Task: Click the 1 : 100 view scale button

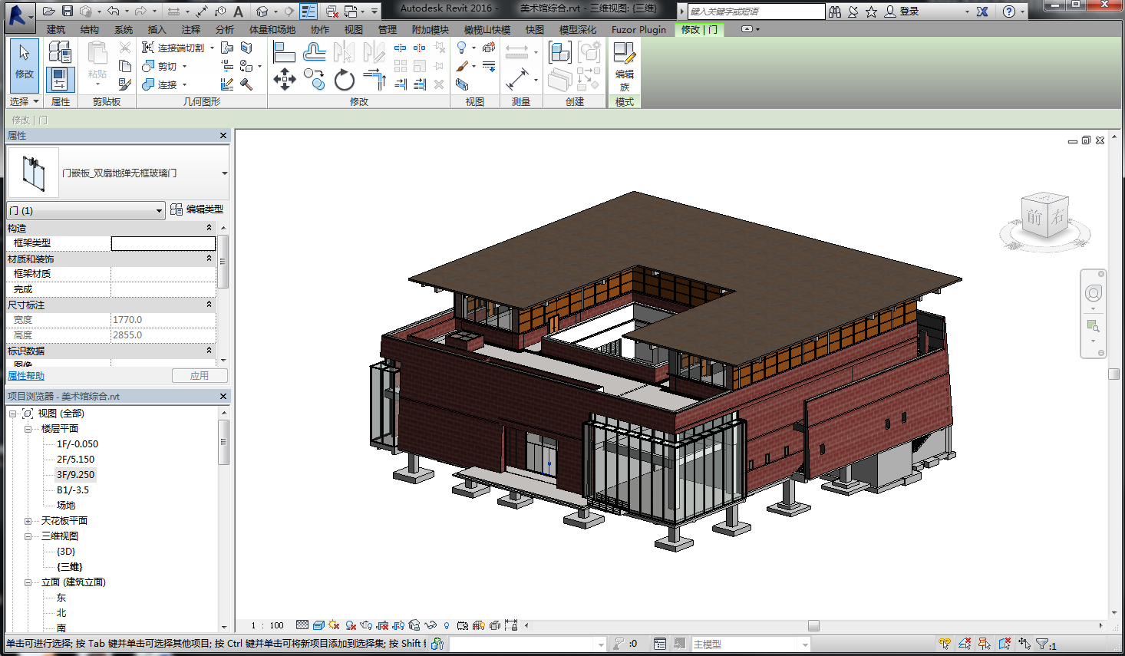Action: pos(268,625)
